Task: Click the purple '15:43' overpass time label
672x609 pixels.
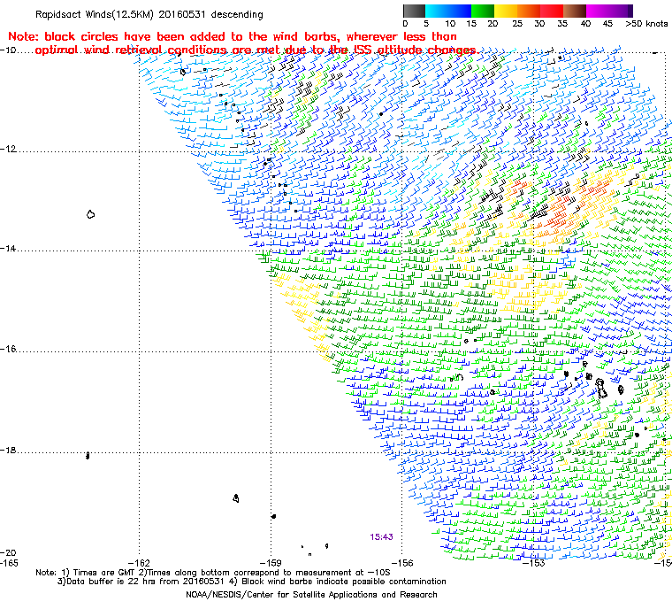Action: click(381, 537)
